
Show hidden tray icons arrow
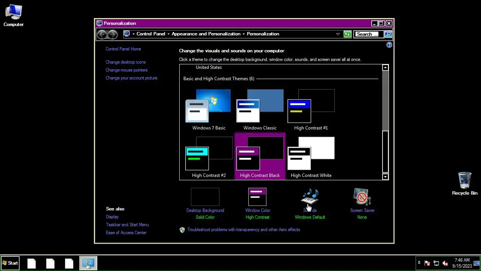pyautogui.click(x=419, y=263)
